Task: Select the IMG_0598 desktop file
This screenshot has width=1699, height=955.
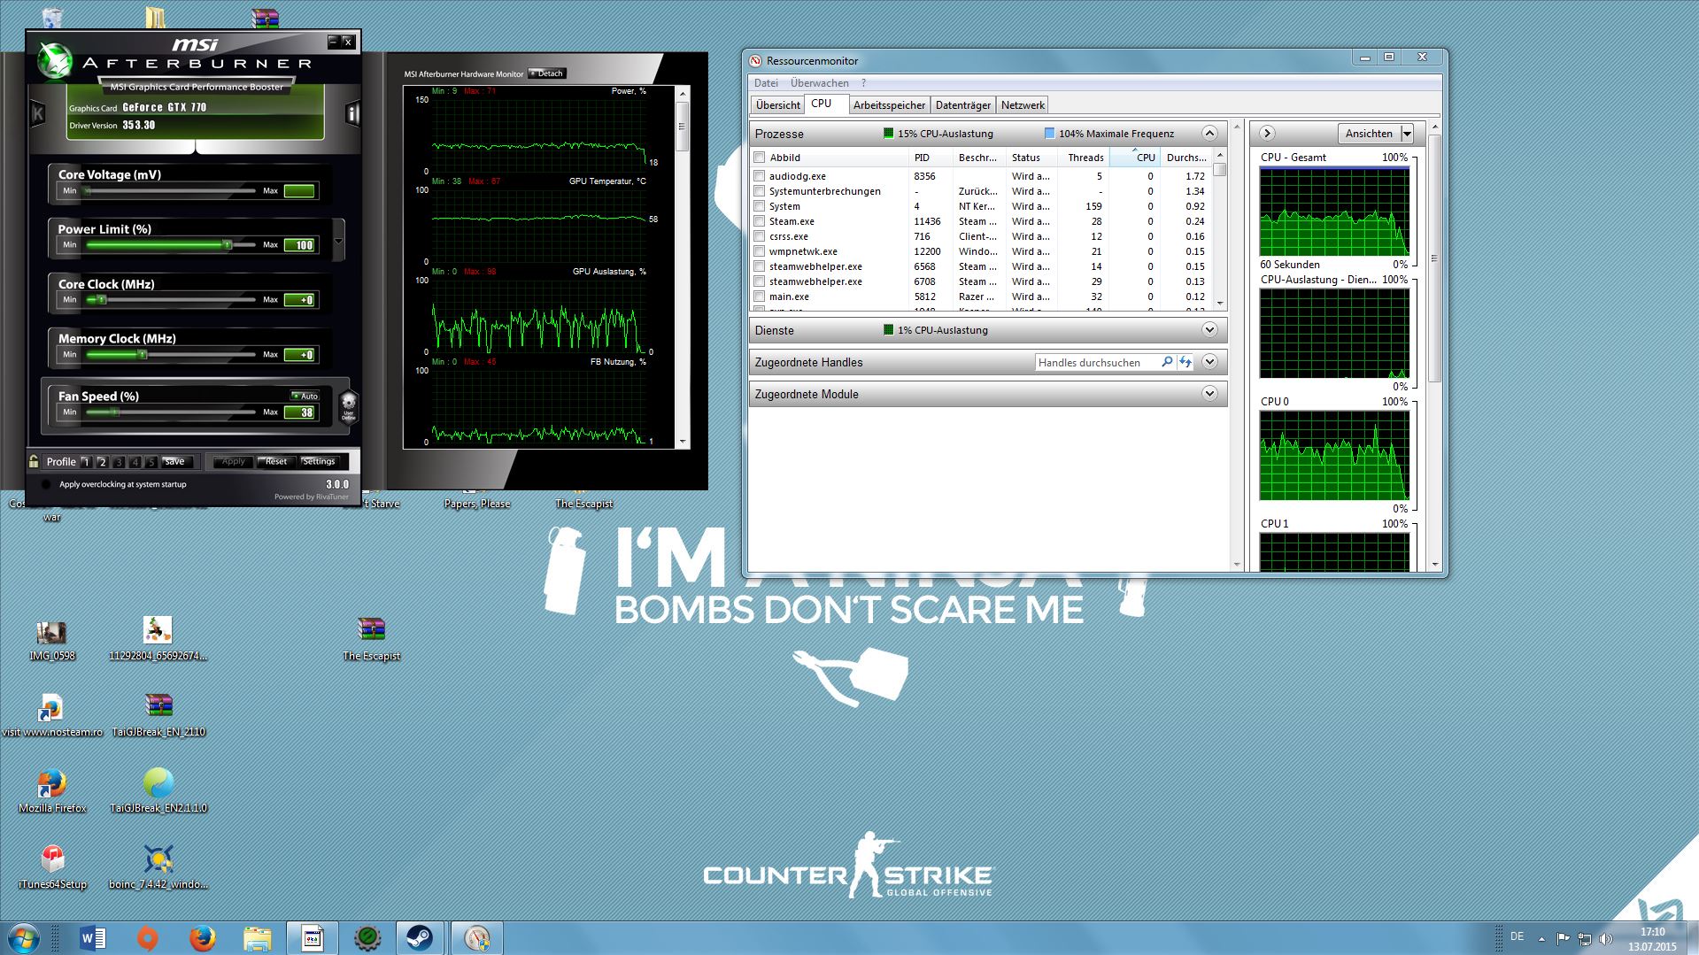Action: pyautogui.click(x=52, y=640)
